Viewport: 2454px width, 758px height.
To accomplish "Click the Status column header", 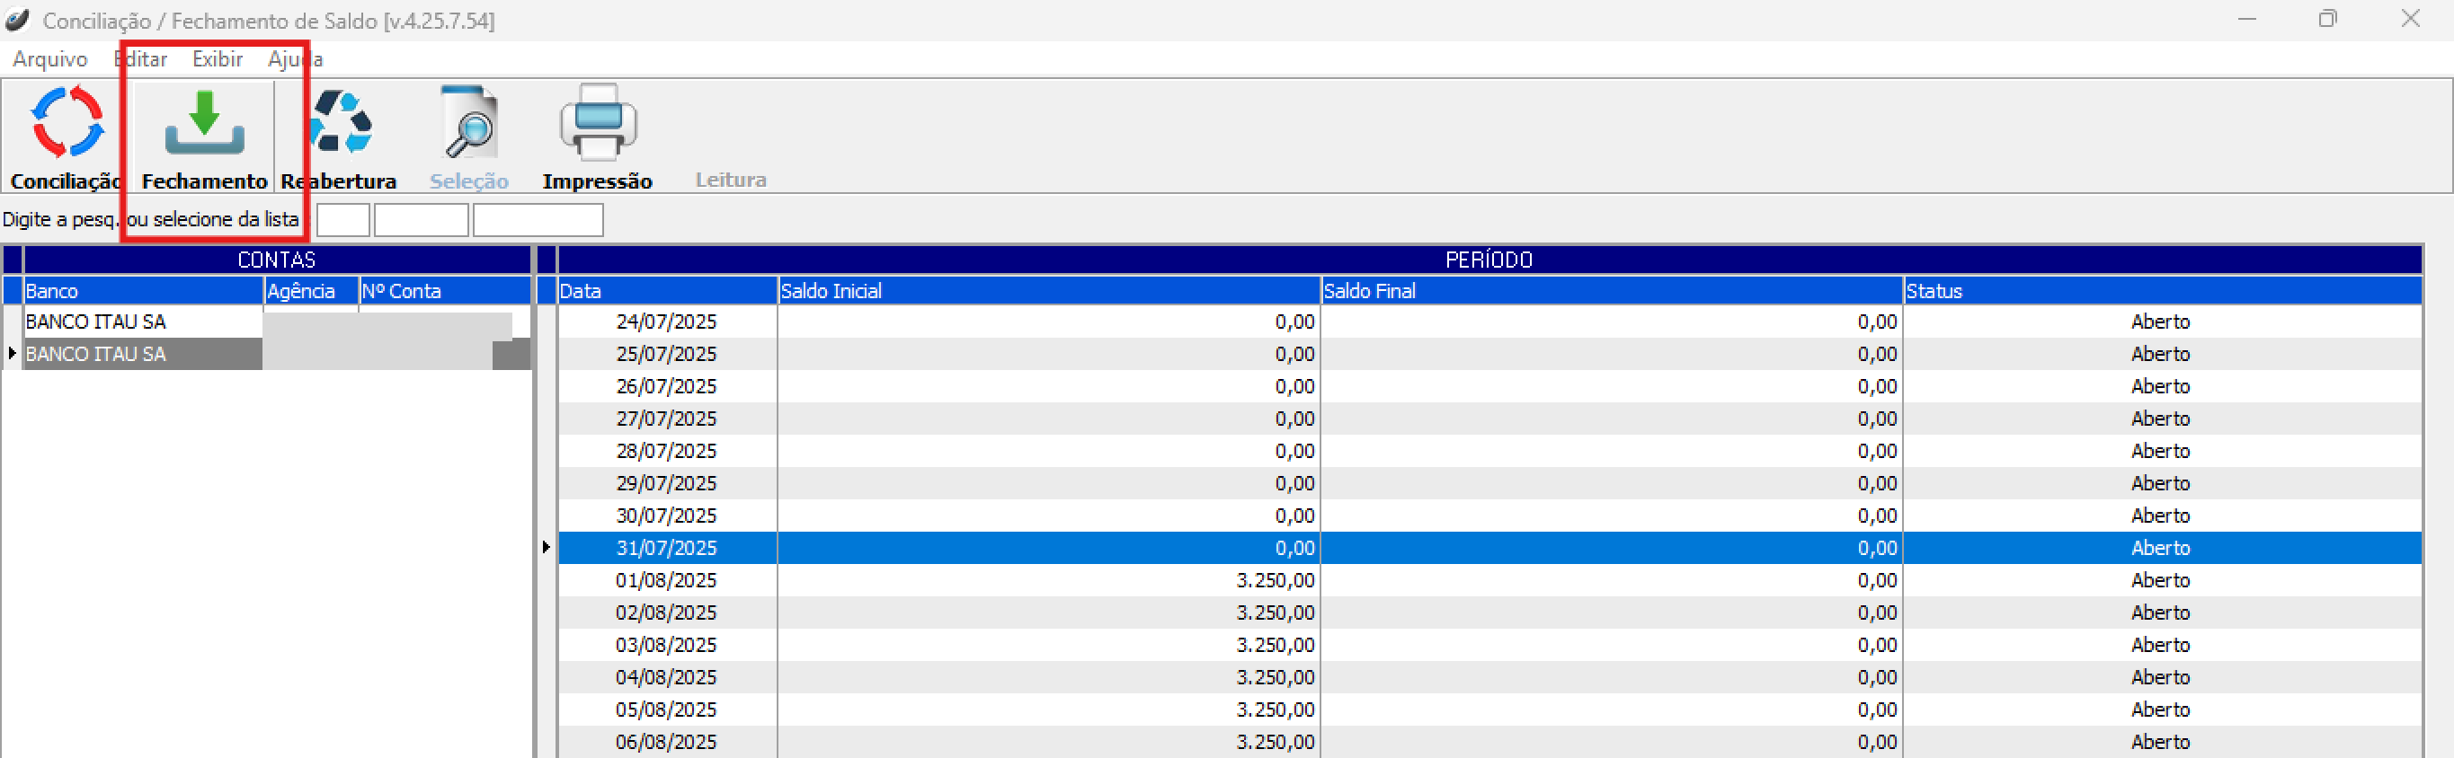I will (x=2161, y=290).
